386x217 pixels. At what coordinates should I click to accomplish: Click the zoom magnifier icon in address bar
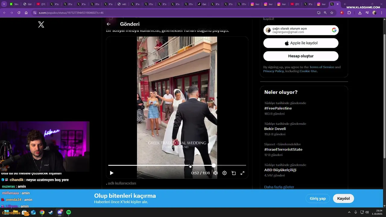325,13
